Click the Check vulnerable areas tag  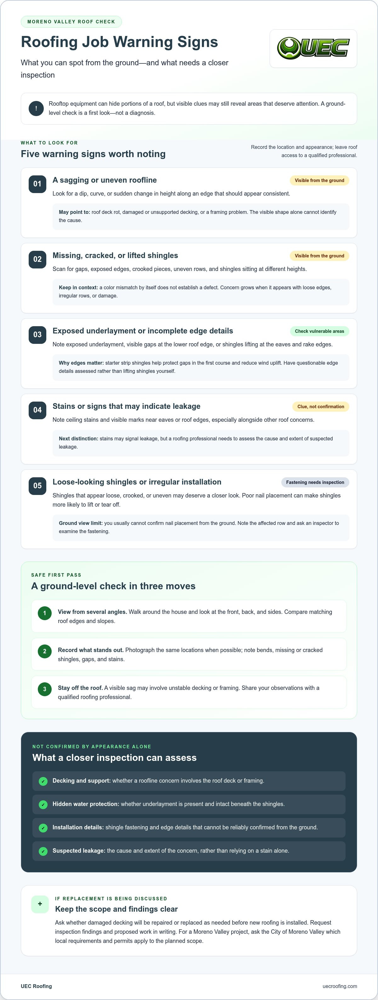319,331
